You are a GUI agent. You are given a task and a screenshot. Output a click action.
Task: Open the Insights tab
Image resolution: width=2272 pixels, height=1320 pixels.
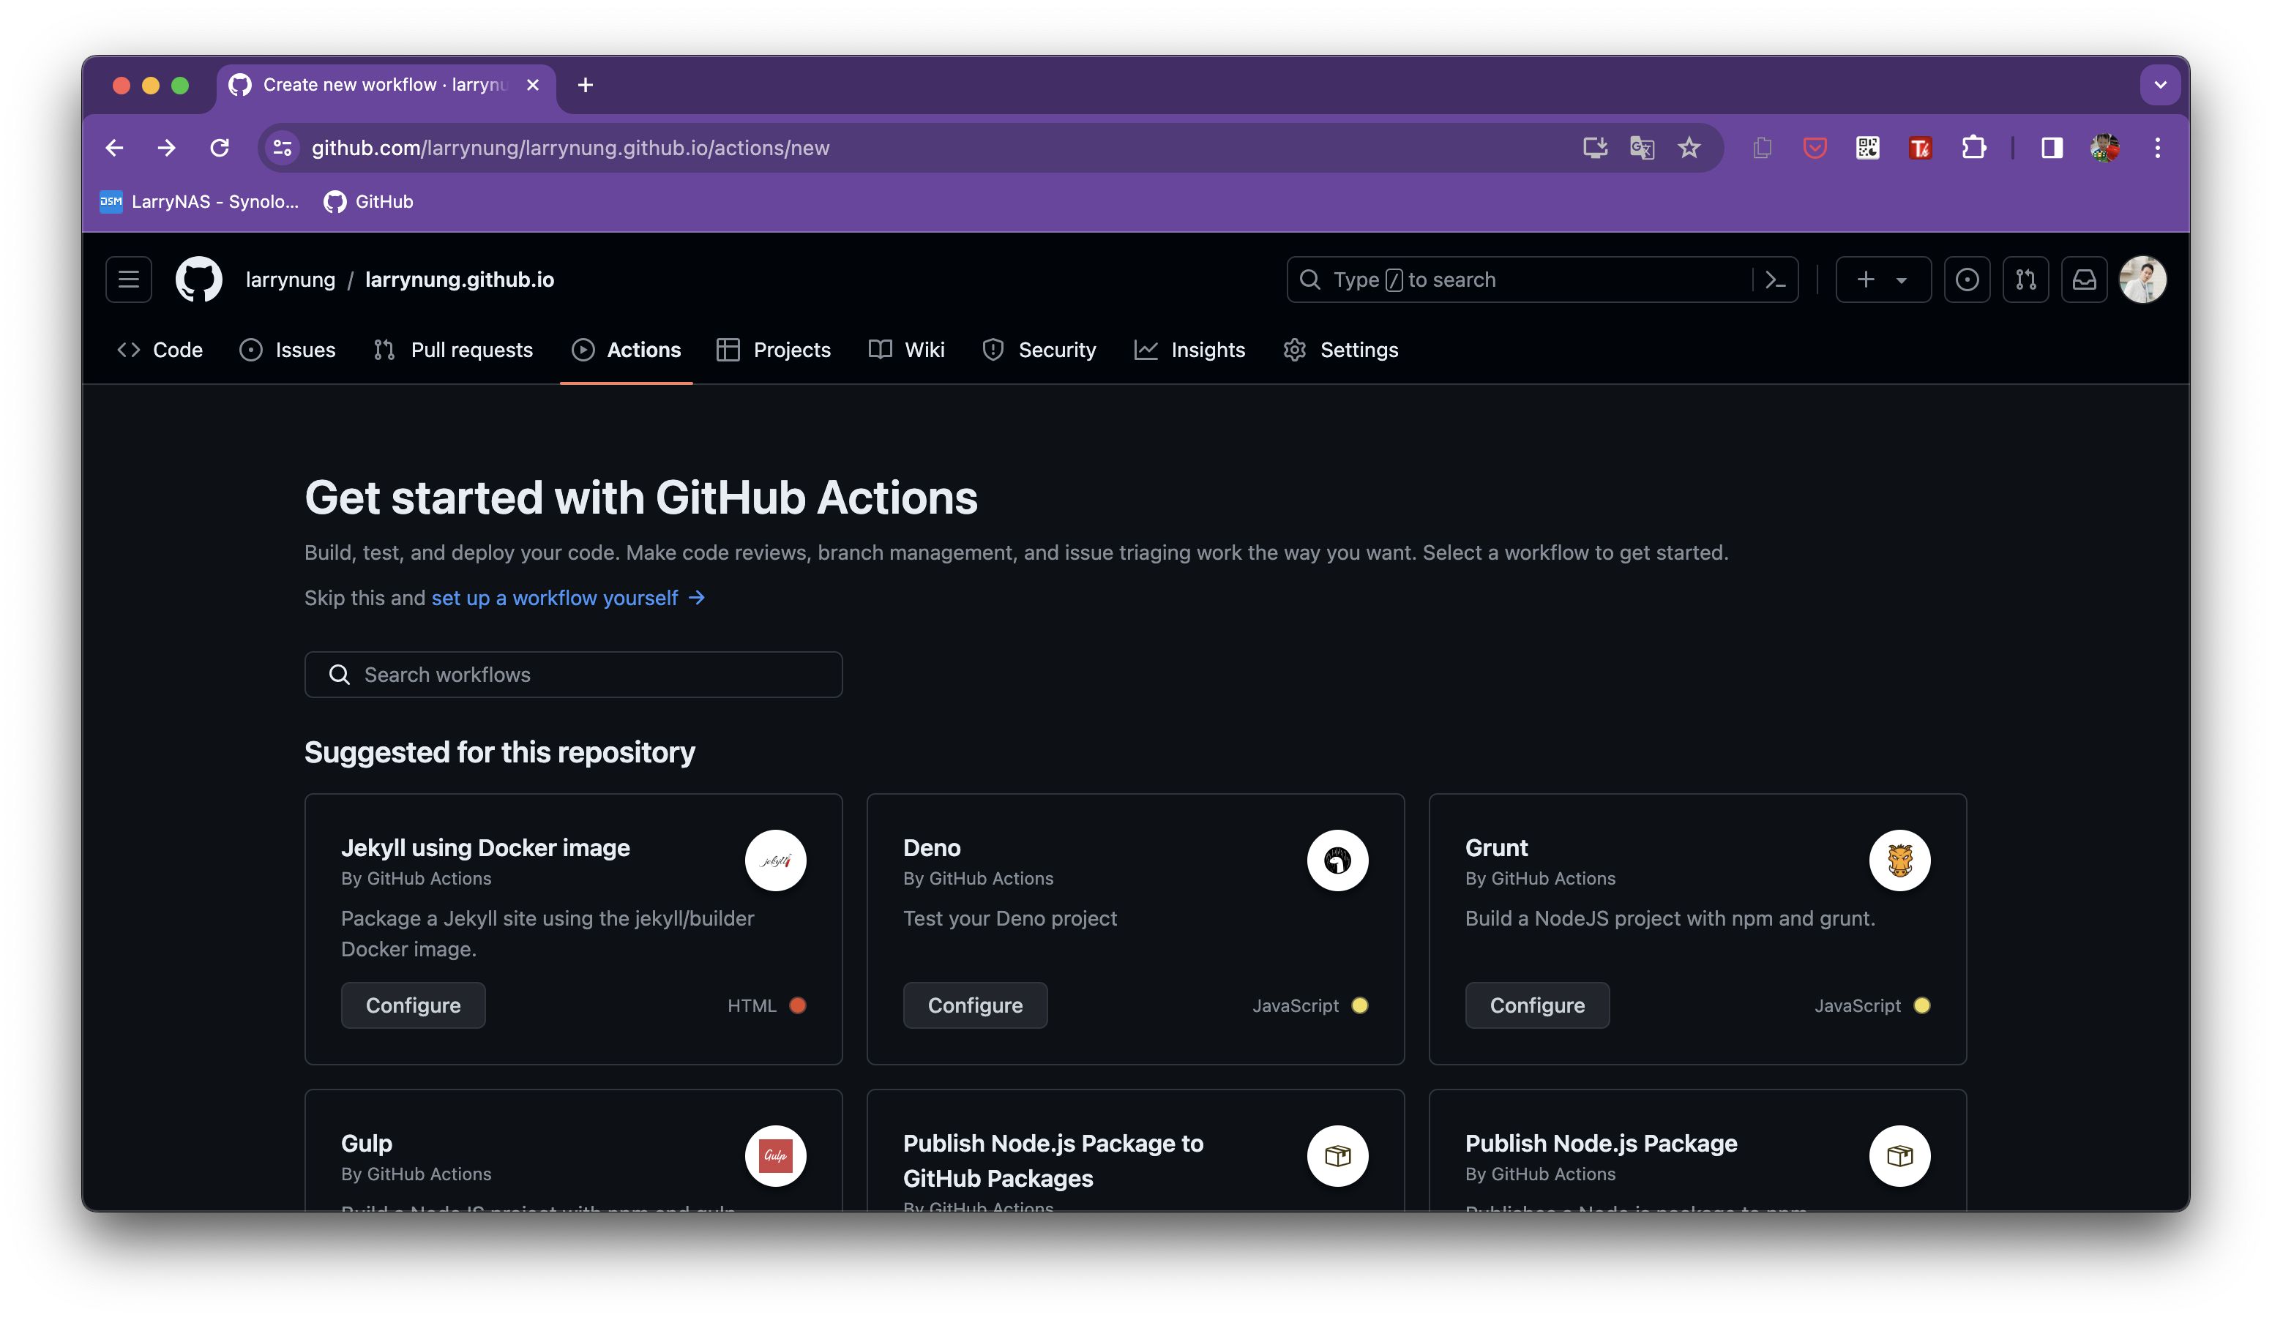click(x=1190, y=350)
